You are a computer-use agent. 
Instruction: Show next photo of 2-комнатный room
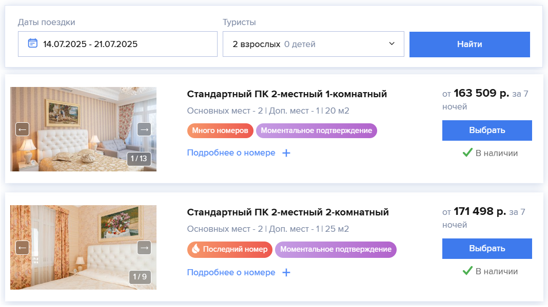coord(144,248)
